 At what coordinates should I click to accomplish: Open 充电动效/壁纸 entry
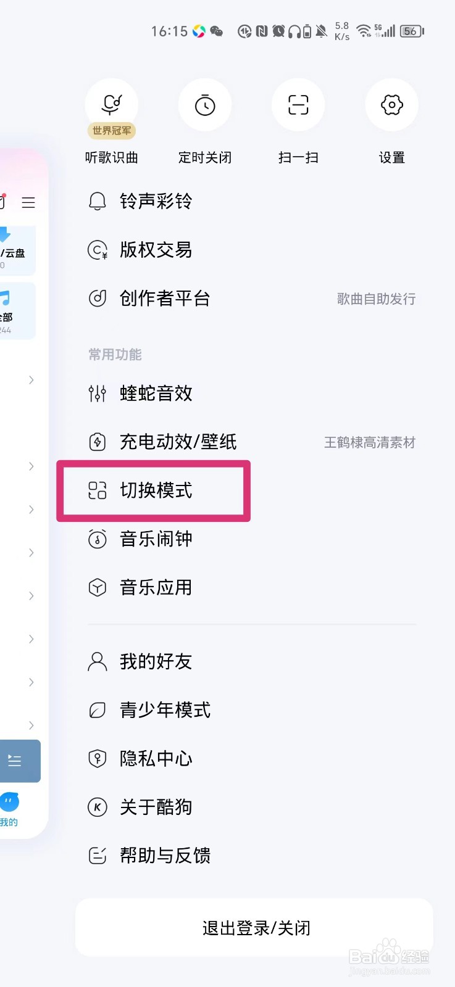click(x=252, y=442)
